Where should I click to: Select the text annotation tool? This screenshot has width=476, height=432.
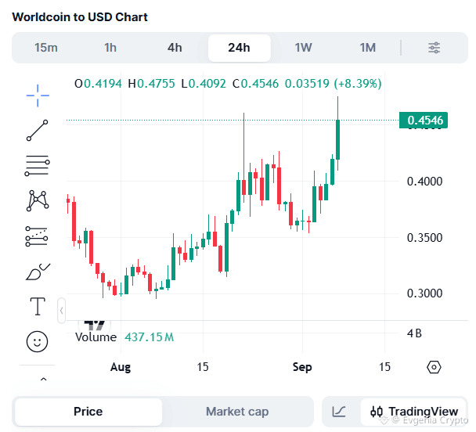38,307
